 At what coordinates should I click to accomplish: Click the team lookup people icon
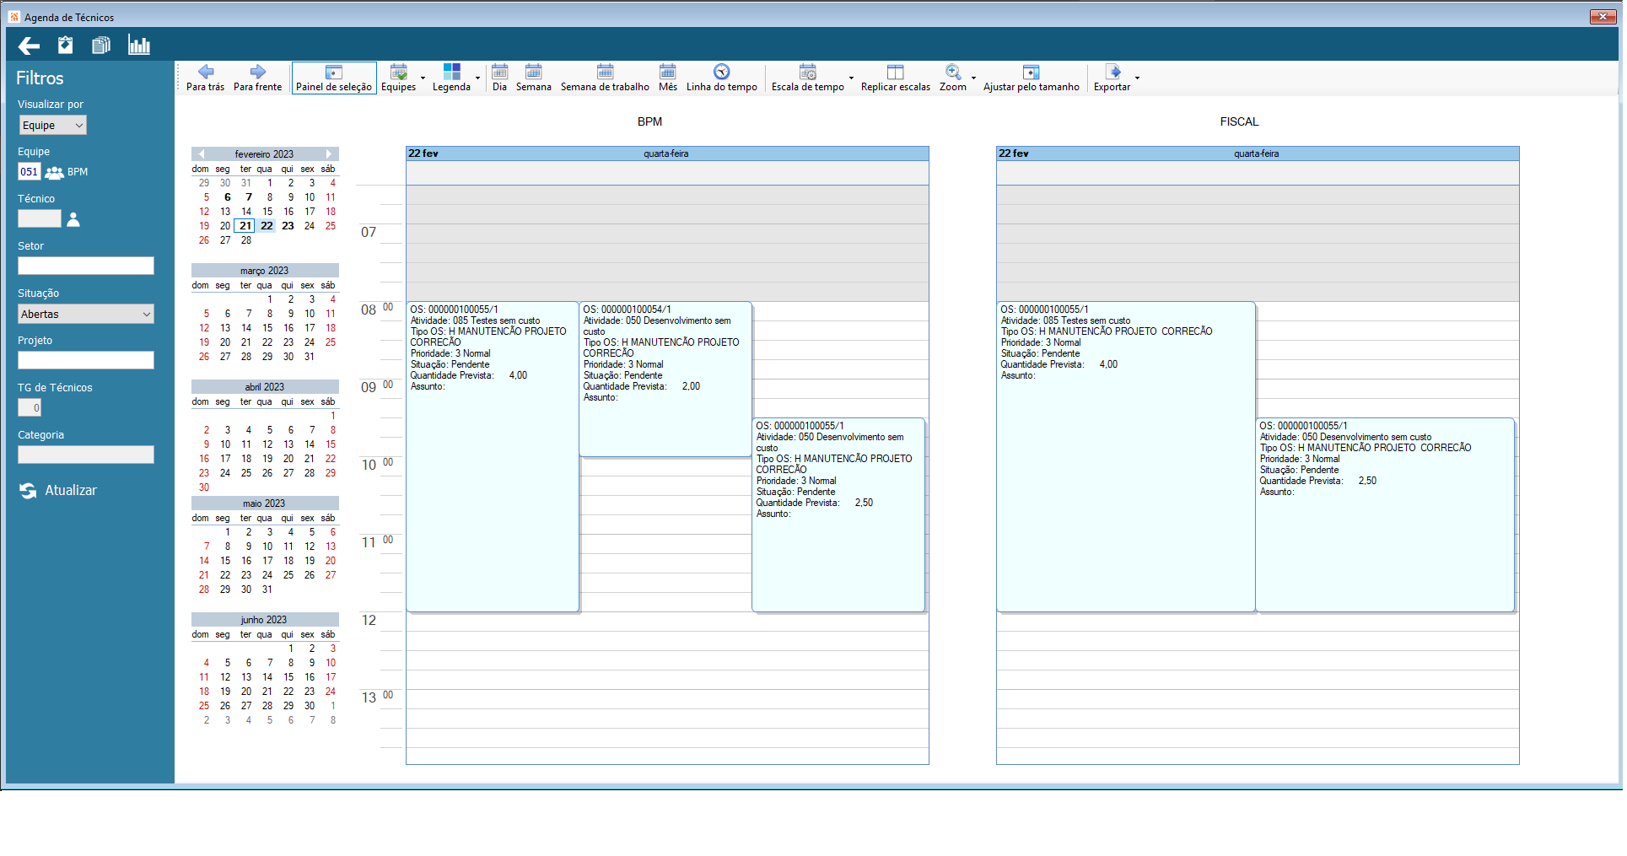(x=55, y=172)
